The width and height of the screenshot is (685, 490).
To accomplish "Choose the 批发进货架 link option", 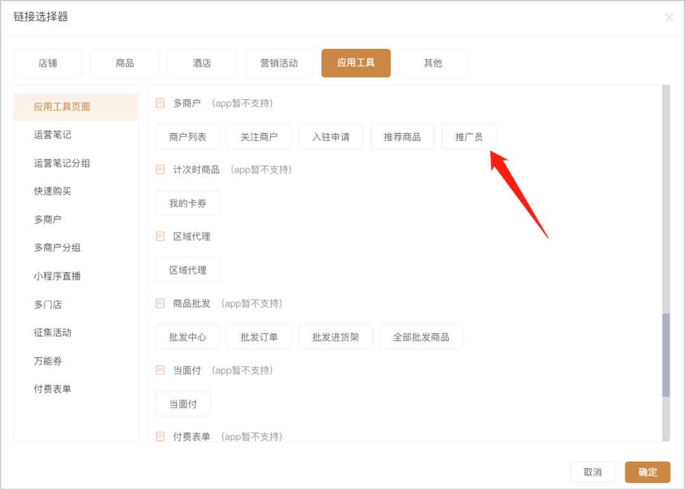I will coord(336,337).
